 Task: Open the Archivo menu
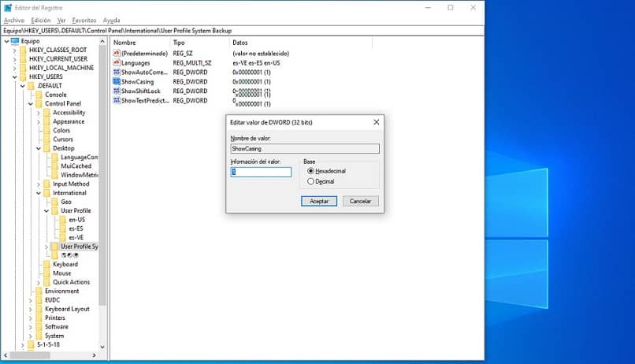pos(13,20)
